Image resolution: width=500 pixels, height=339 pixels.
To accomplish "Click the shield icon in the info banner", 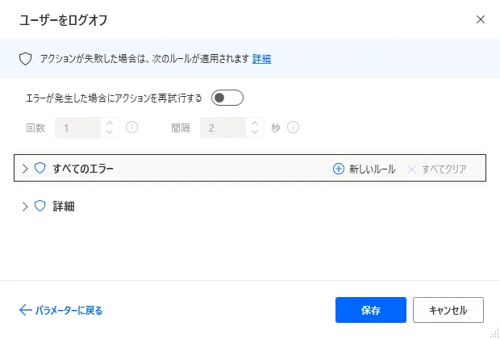I will click(25, 58).
